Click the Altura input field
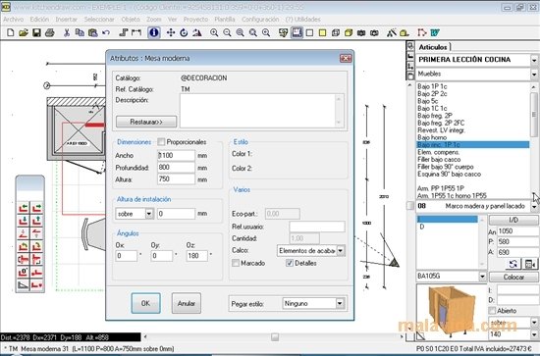Image resolution: width=540 pixels, height=356 pixels. [x=176, y=178]
